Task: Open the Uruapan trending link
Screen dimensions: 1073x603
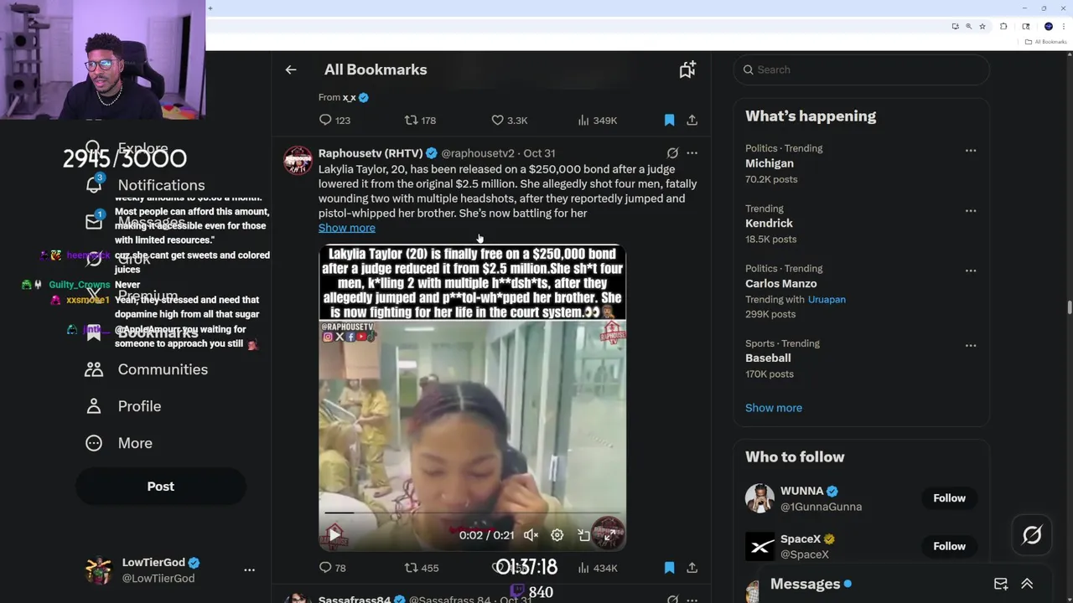Action: pos(827,300)
